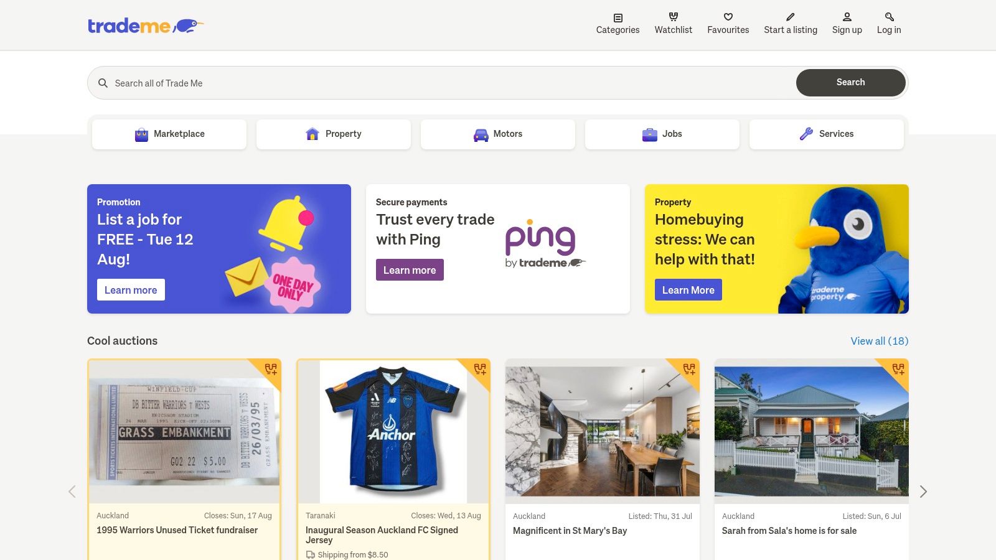Click the Log in link text
Screen dimensions: 996x560
click(x=889, y=30)
